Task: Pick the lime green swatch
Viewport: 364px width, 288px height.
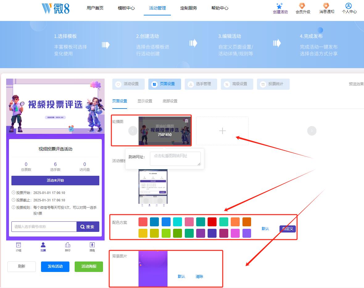Action: (x=166, y=233)
